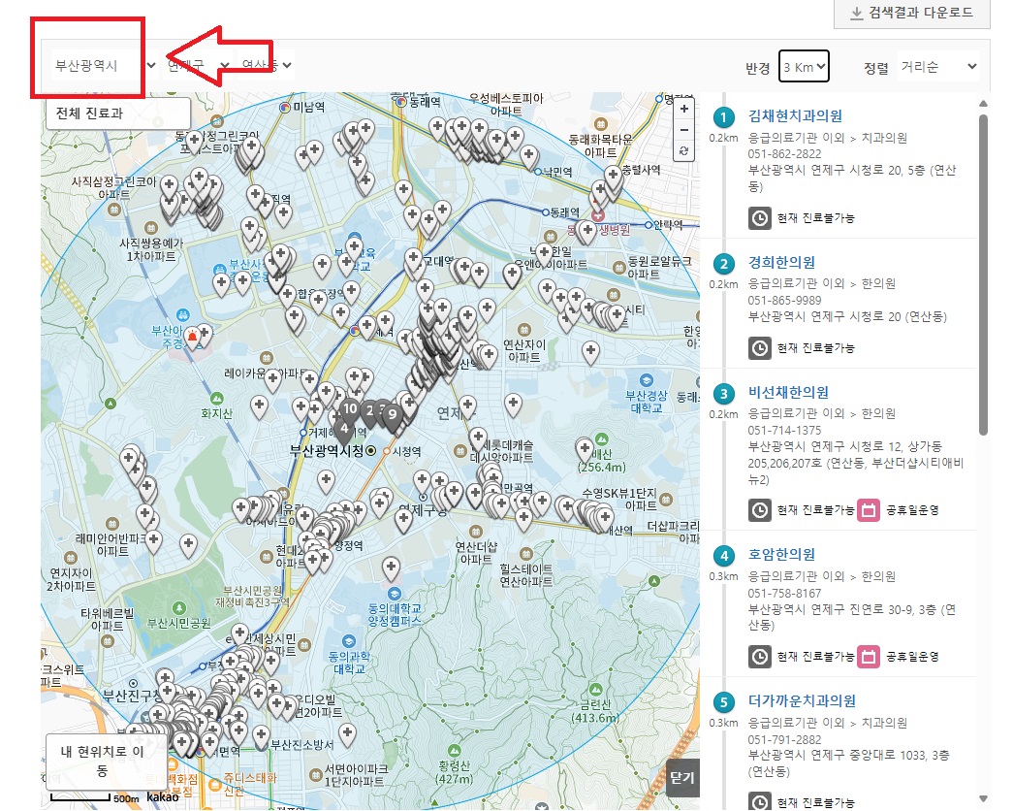Click holiday calendar icon for 호암한의원
The height and width of the screenshot is (811, 1013).
click(x=869, y=657)
